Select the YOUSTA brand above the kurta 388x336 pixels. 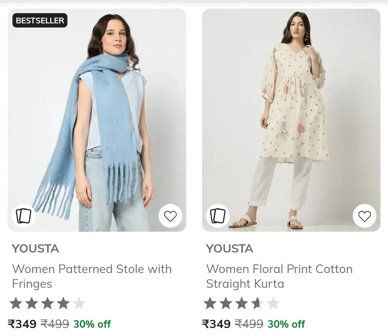(x=230, y=249)
